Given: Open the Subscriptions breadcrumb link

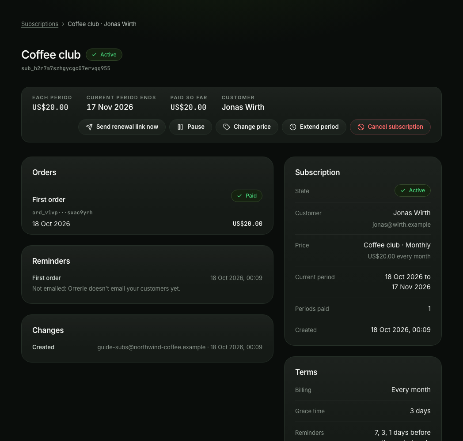Looking at the screenshot, I should [40, 24].
